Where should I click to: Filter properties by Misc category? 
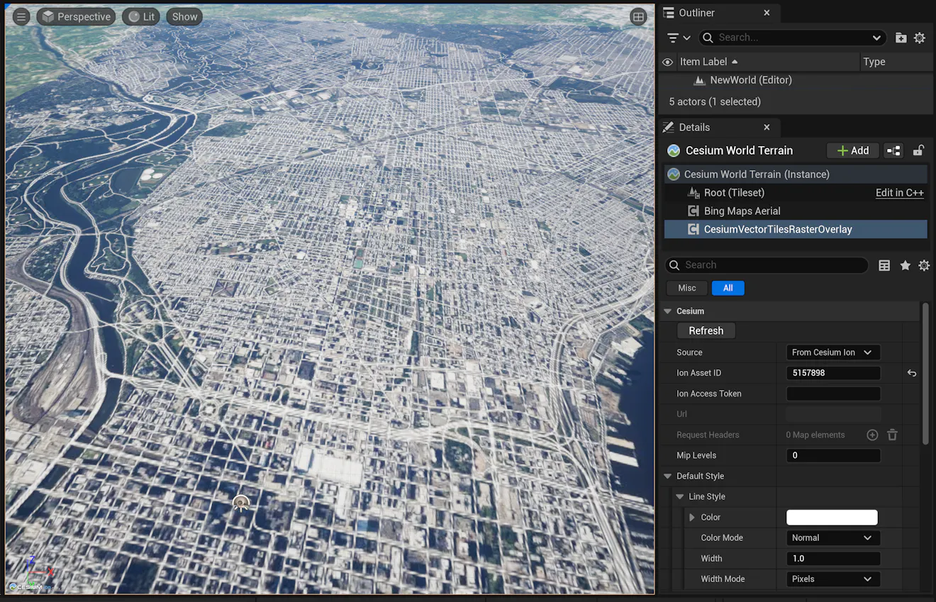pos(687,288)
